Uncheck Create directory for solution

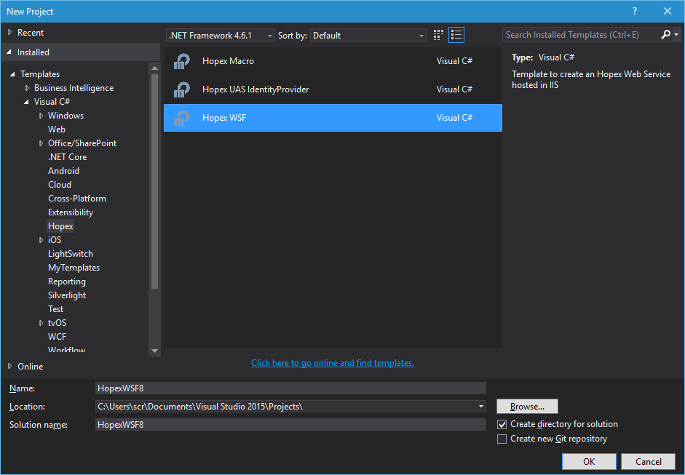click(x=502, y=424)
